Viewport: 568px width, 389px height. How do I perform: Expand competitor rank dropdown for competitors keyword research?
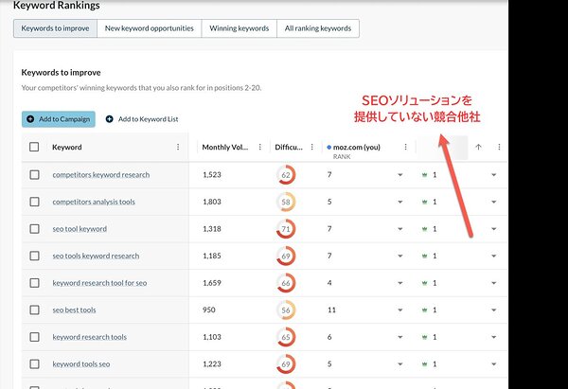pyautogui.click(x=494, y=175)
